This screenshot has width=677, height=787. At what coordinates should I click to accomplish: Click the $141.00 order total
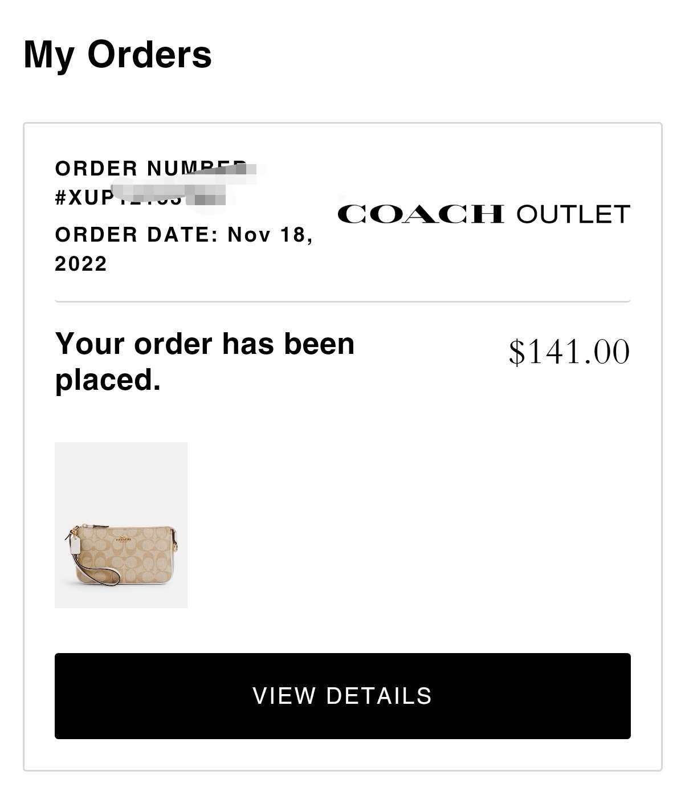pyautogui.click(x=569, y=351)
